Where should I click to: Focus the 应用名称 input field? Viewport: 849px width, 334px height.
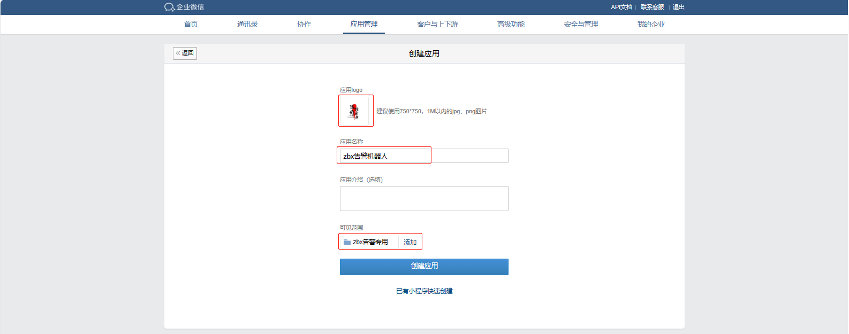[423, 156]
